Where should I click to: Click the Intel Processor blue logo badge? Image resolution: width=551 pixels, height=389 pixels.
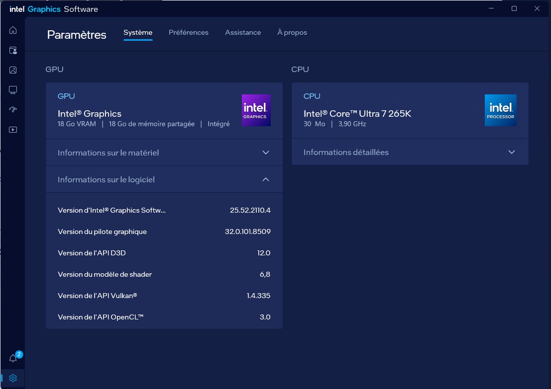pyautogui.click(x=500, y=110)
